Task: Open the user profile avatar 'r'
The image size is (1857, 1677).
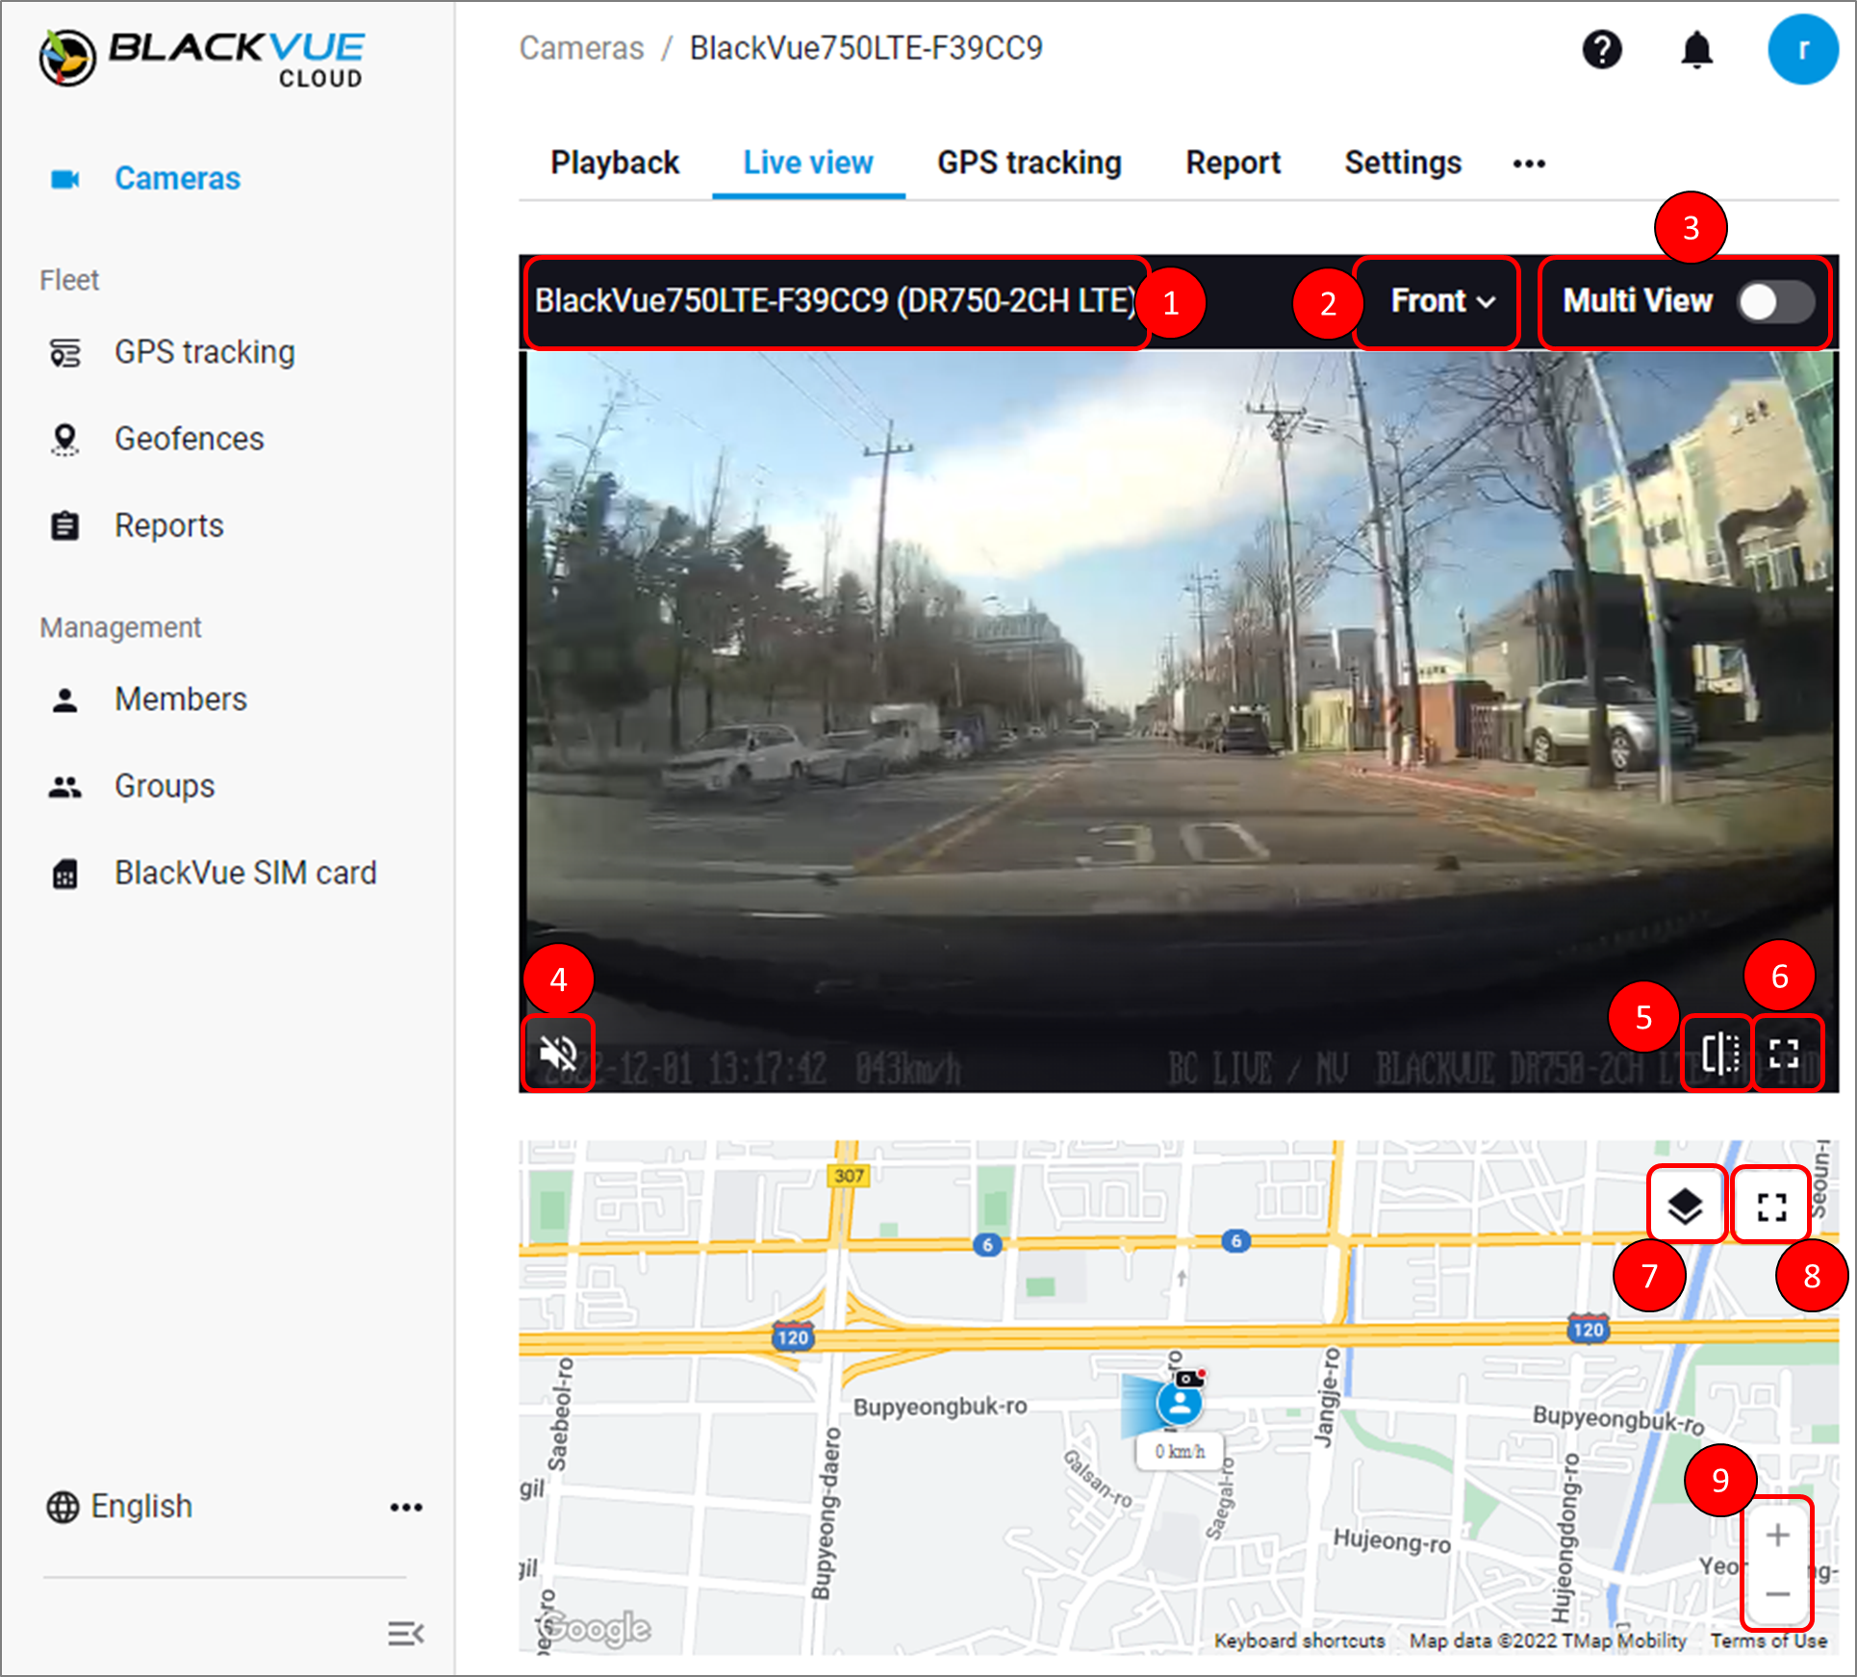Action: [x=1803, y=49]
